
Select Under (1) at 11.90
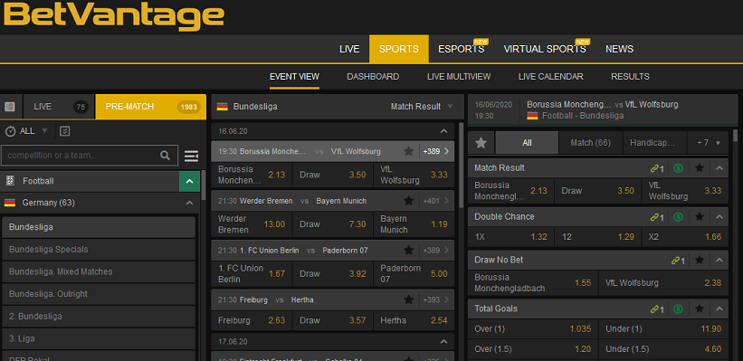(664, 328)
